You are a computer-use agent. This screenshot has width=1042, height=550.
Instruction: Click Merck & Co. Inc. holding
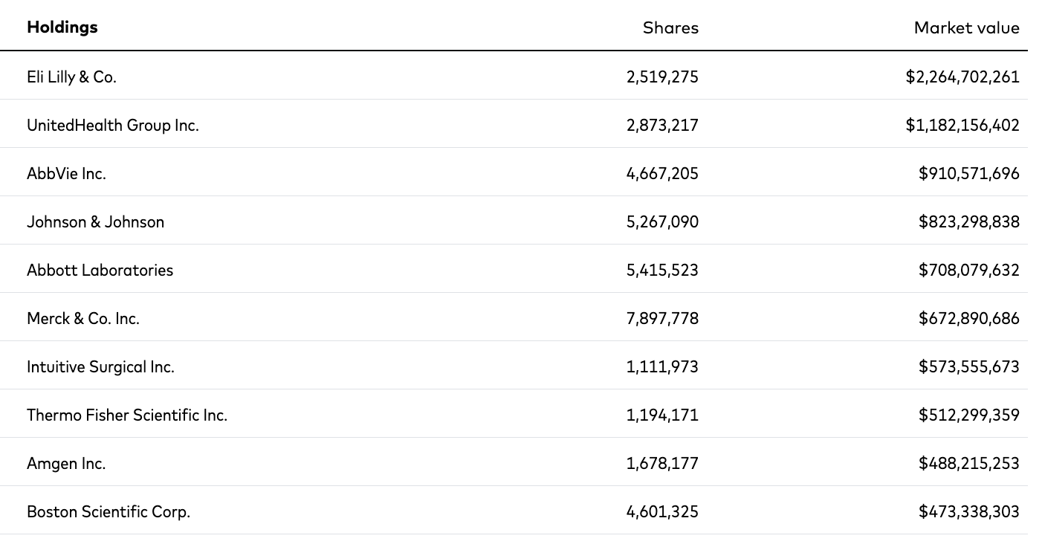coord(83,318)
